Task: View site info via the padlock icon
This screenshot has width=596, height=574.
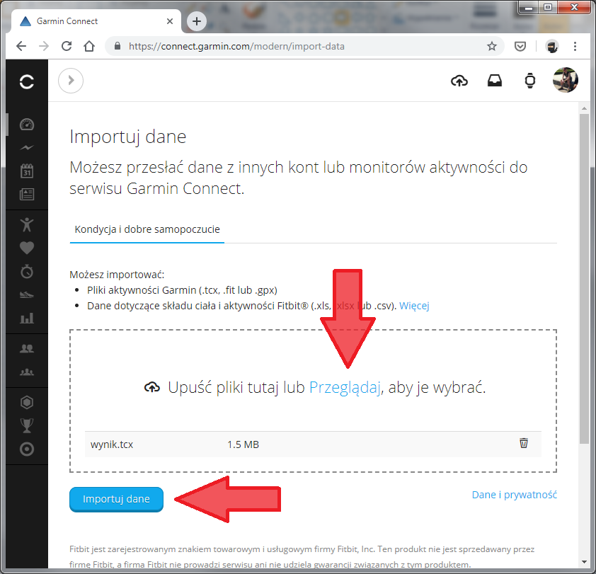Action: tap(118, 47)
